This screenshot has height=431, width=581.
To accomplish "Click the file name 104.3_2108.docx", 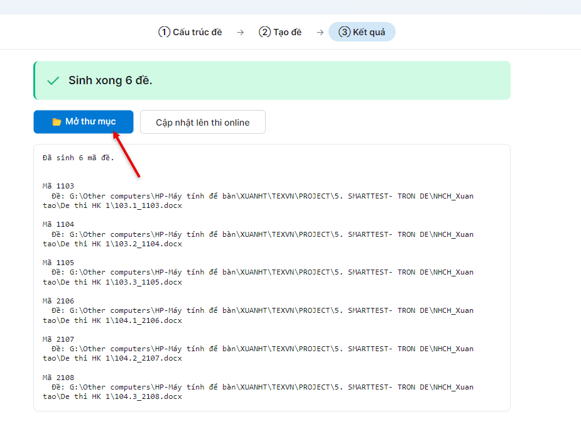I will 148,396.
